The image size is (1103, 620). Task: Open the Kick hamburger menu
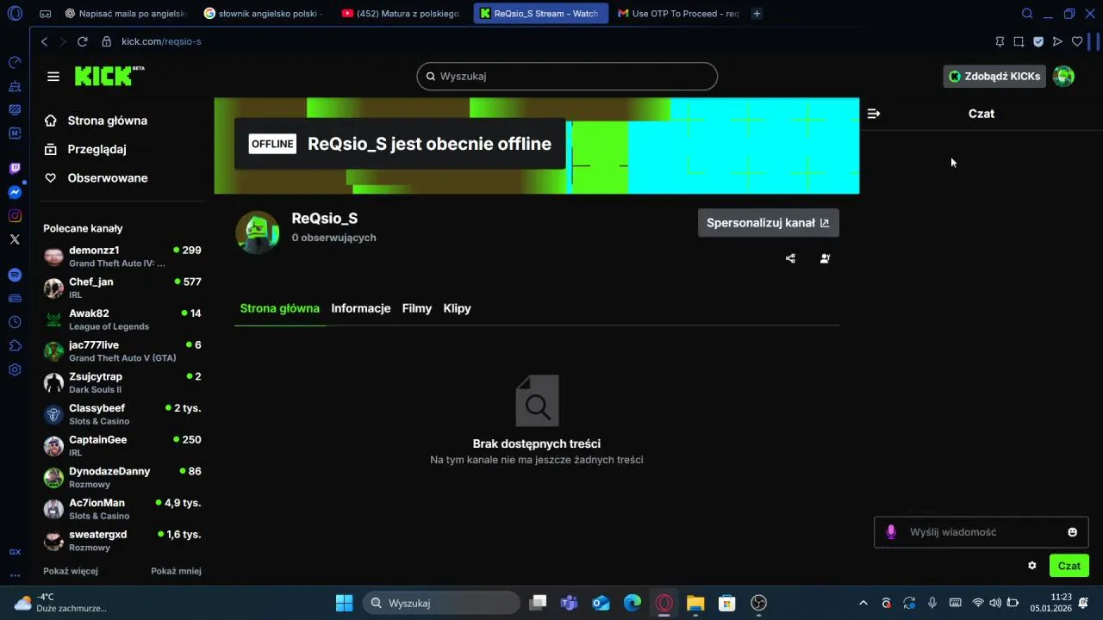pyautogui.click(x=53, y=77)
